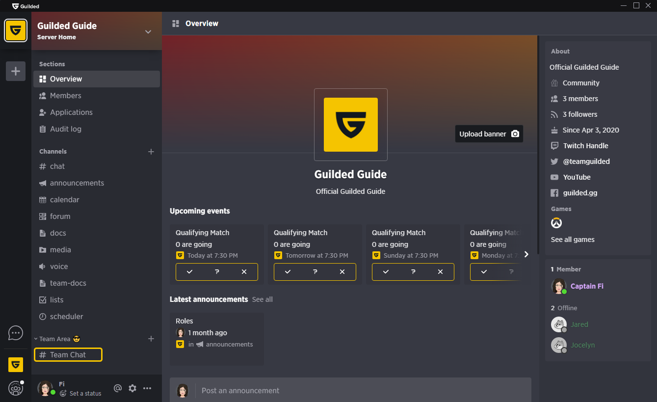Click Set a status
Viewport: 657px width, 402px height.
pyautogui.click(x=81, y=393)
